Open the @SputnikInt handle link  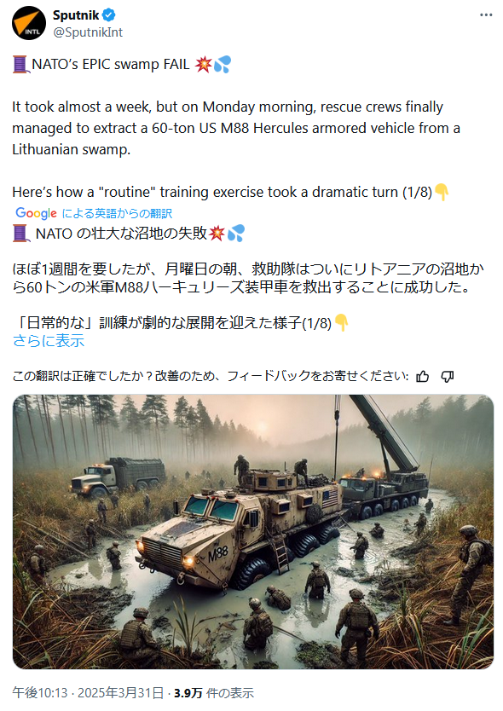click(88, 32)
